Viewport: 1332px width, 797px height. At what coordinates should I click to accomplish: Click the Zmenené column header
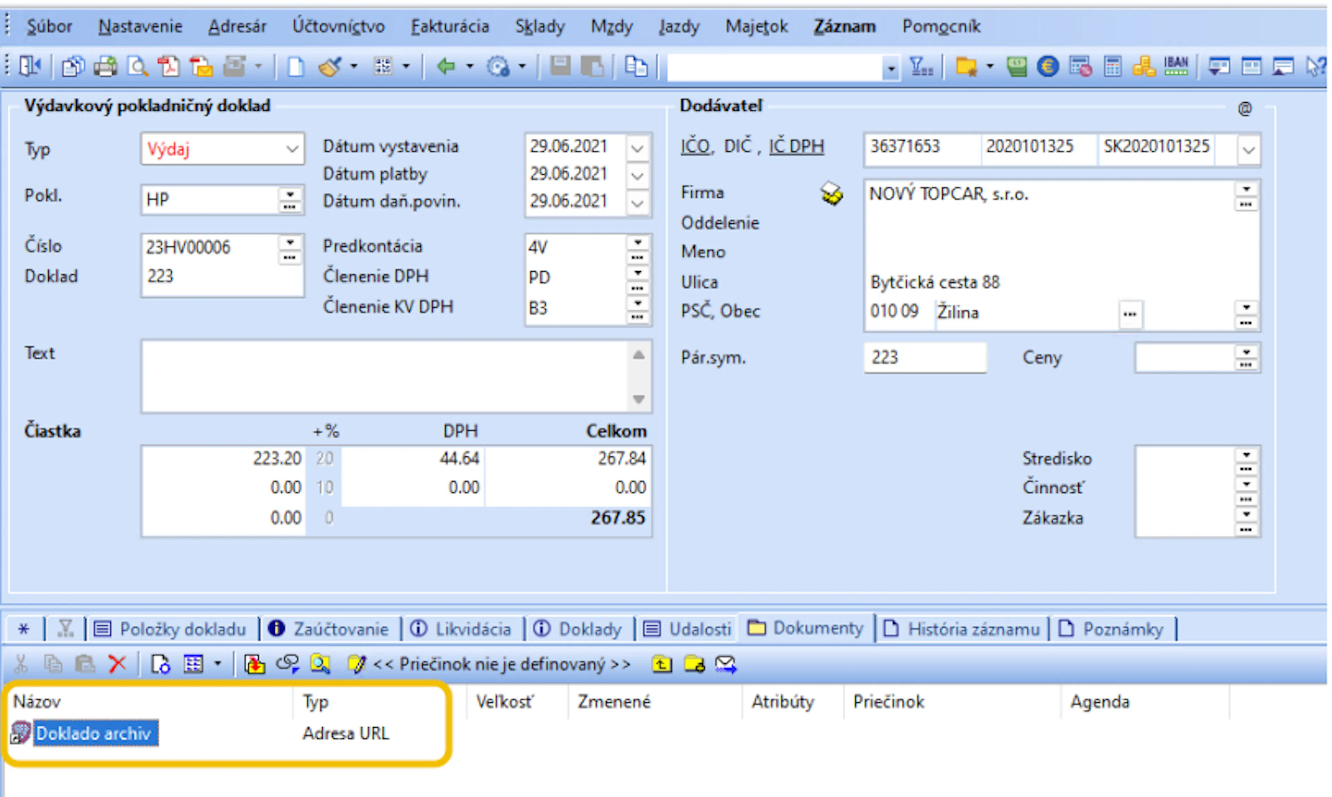655,702
